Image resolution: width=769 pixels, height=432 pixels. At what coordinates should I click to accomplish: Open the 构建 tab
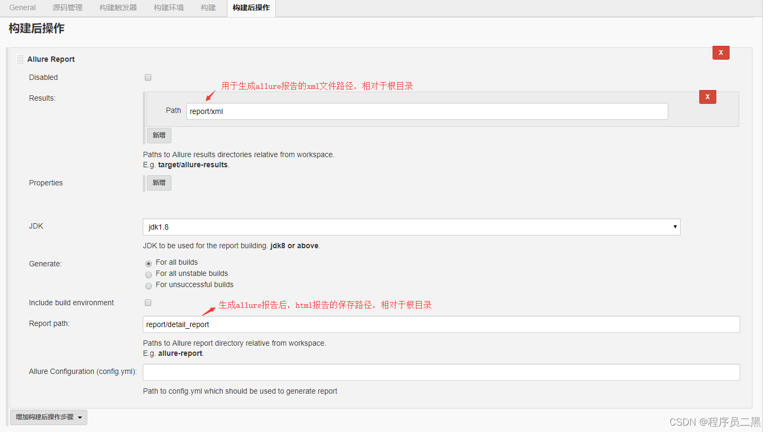[x=208, y=8]
